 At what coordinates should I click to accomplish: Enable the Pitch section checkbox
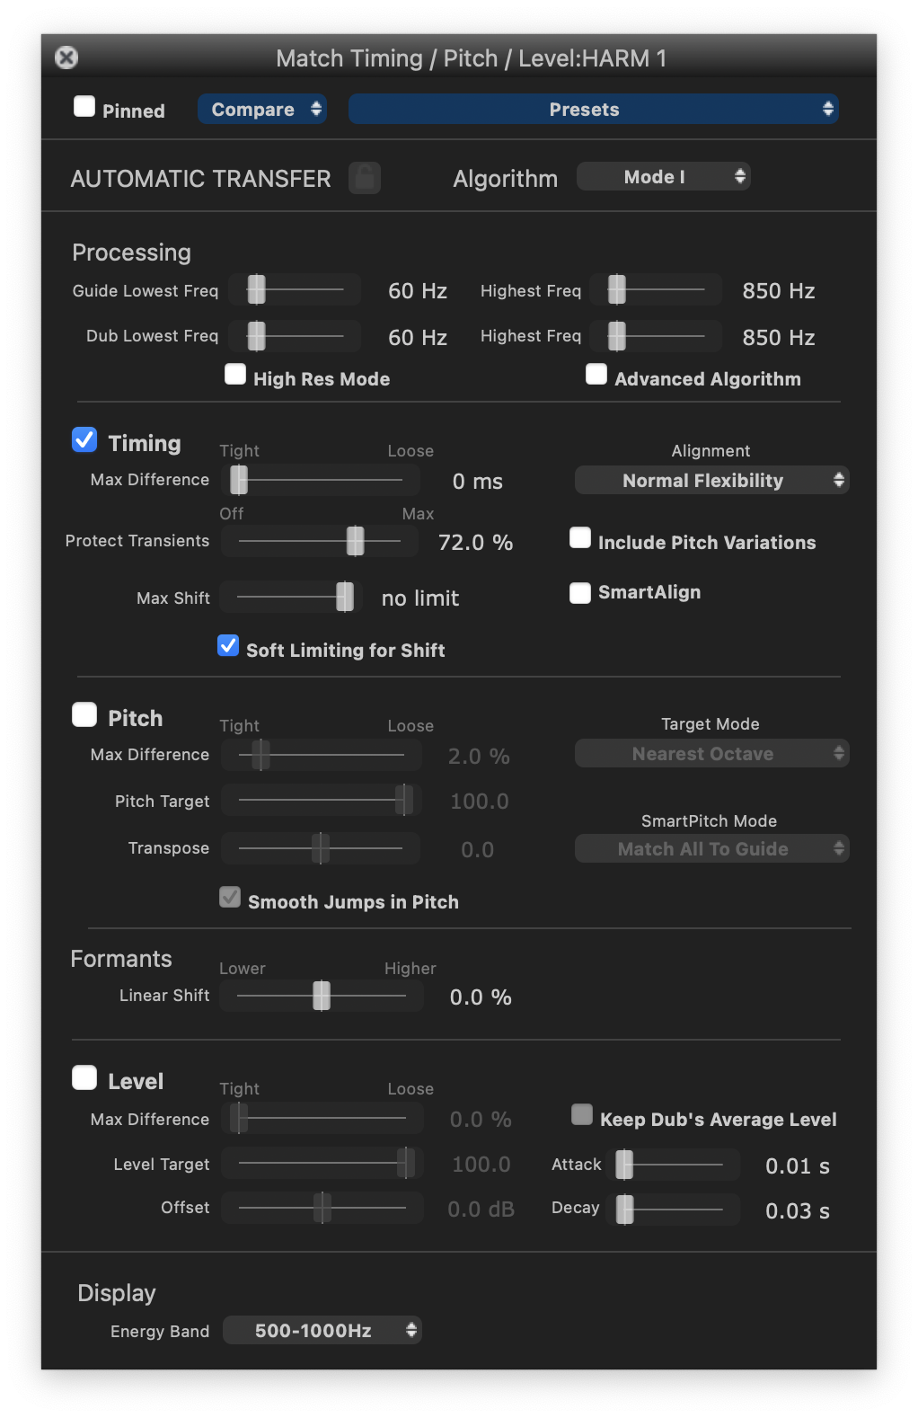84,715
